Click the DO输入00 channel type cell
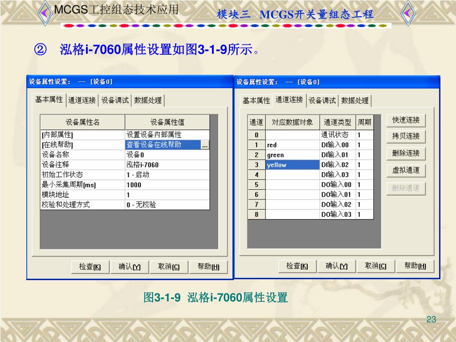The width and height of the screenshot is (456, 342). pos(338,185)
